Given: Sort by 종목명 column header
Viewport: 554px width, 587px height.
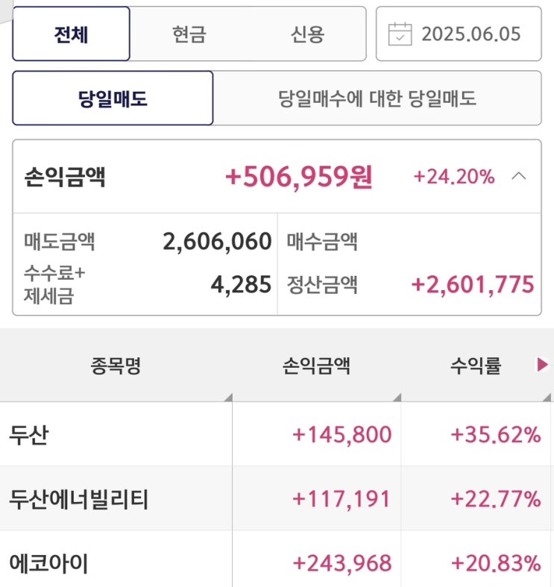Looking at the screenshot, I should [x=116, y=365].
